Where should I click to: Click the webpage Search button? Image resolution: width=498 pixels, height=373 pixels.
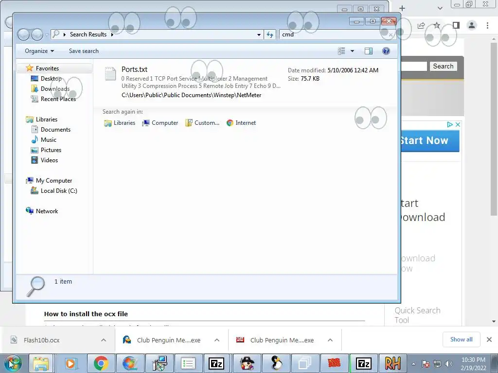[x=443, y=66]
